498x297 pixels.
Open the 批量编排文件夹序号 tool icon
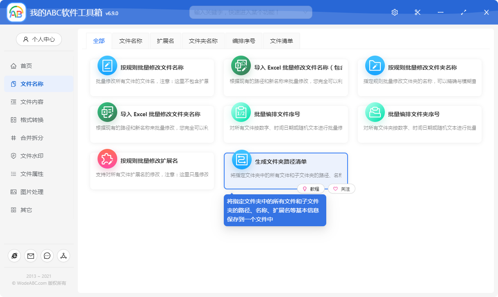pyautogui.click(x=374, y=112)
